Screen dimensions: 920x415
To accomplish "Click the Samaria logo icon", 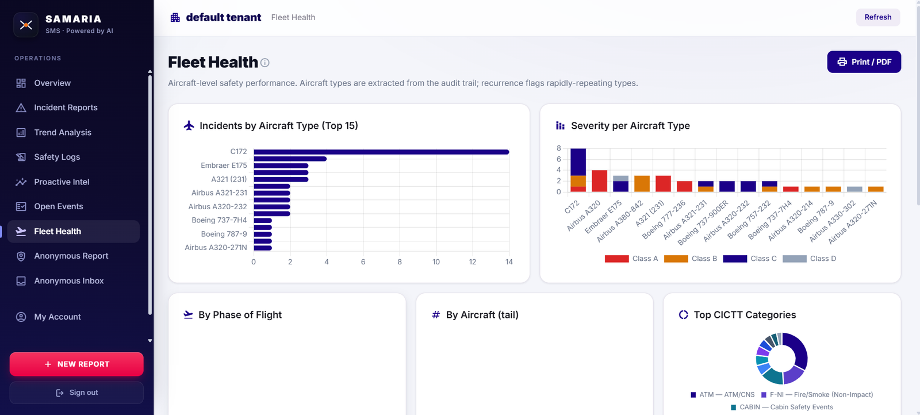I will pyautogui.click(x=26, y=25).
